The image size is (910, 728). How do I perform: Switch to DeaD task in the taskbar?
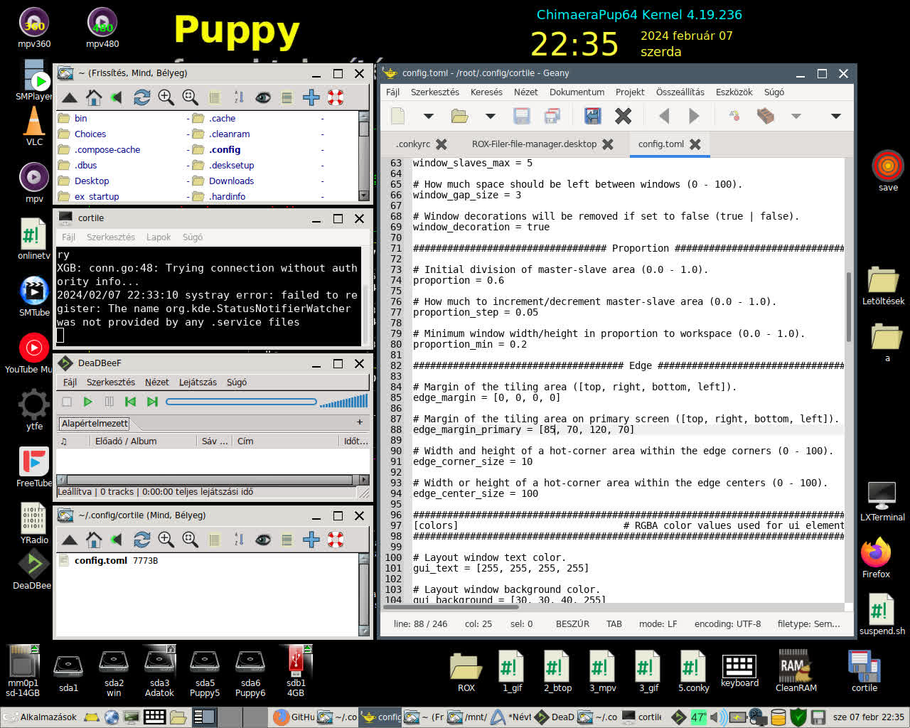click(x=555, y=717)
